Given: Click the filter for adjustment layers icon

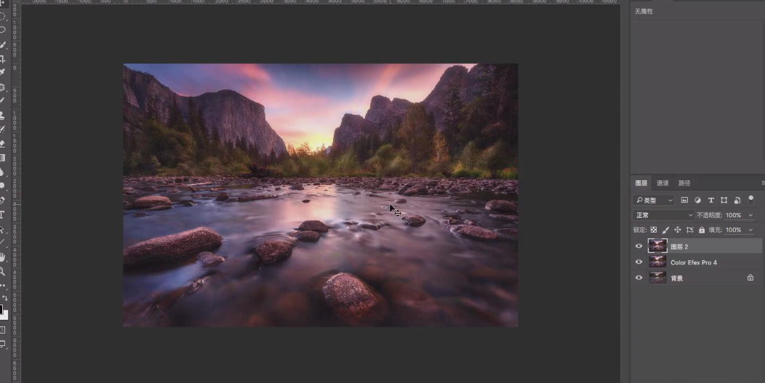Looking at the screenshot, I should [x=697, y=200].
